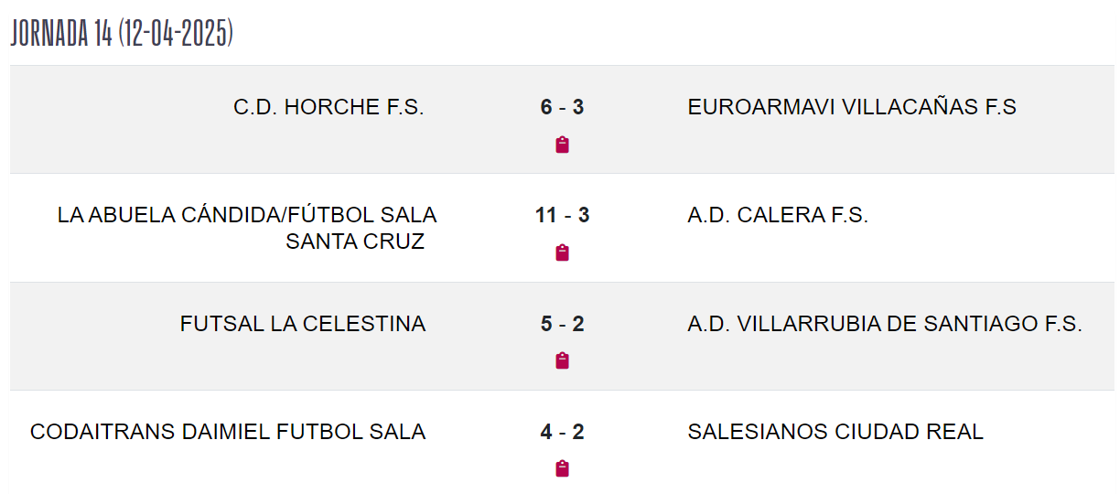Open match report icon under 11 - 3 score
Screen dimensions: 1120x494
563,252
